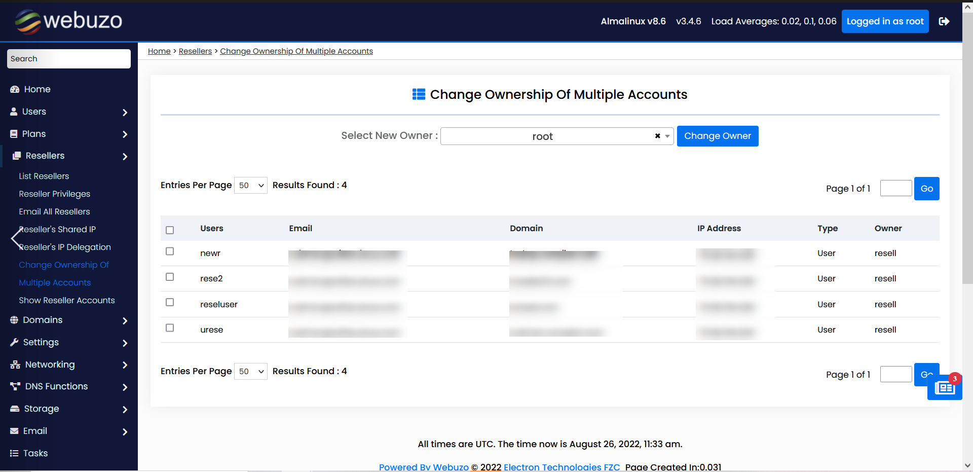Select the checkbox for user reseluser
The width and height of the screenshot is (973, 472).
(x=170, y=302)
